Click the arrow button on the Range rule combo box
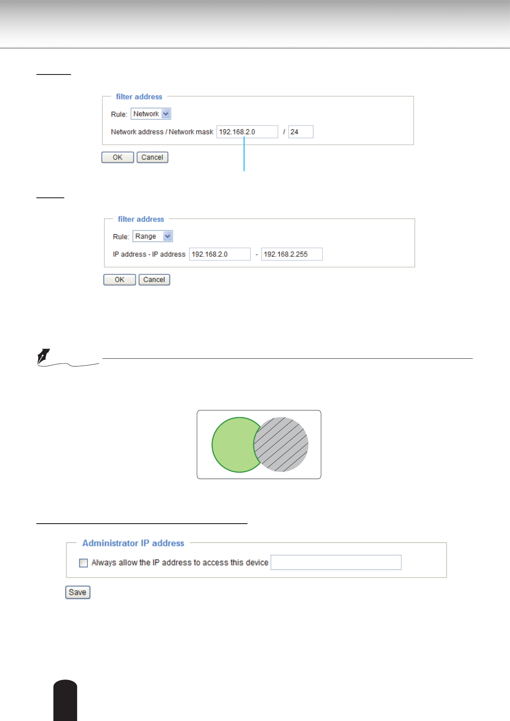Viewport: 510px width, 721px height. click(x=168, y=236)
